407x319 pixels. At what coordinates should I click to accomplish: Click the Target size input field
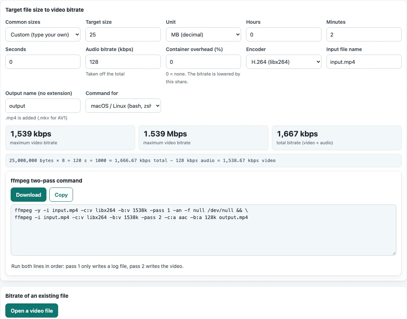(123, 34)
